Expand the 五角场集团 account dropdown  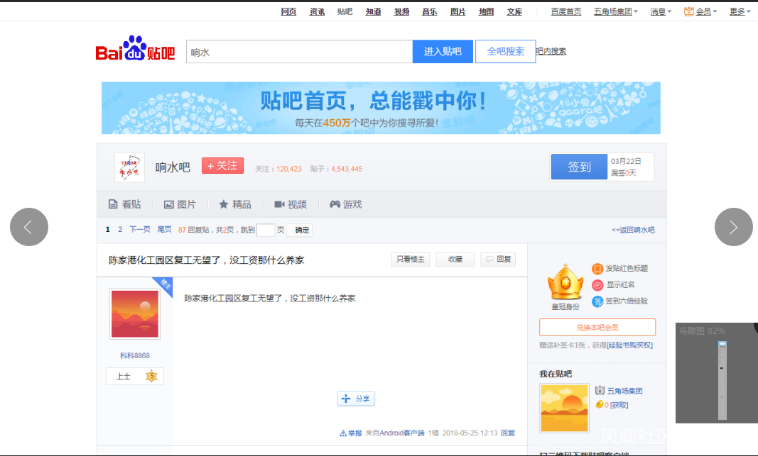(615, 11)
